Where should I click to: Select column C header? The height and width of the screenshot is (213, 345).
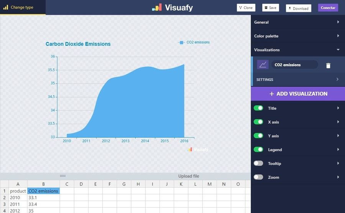pyautogui.click(x=67, y=184)
